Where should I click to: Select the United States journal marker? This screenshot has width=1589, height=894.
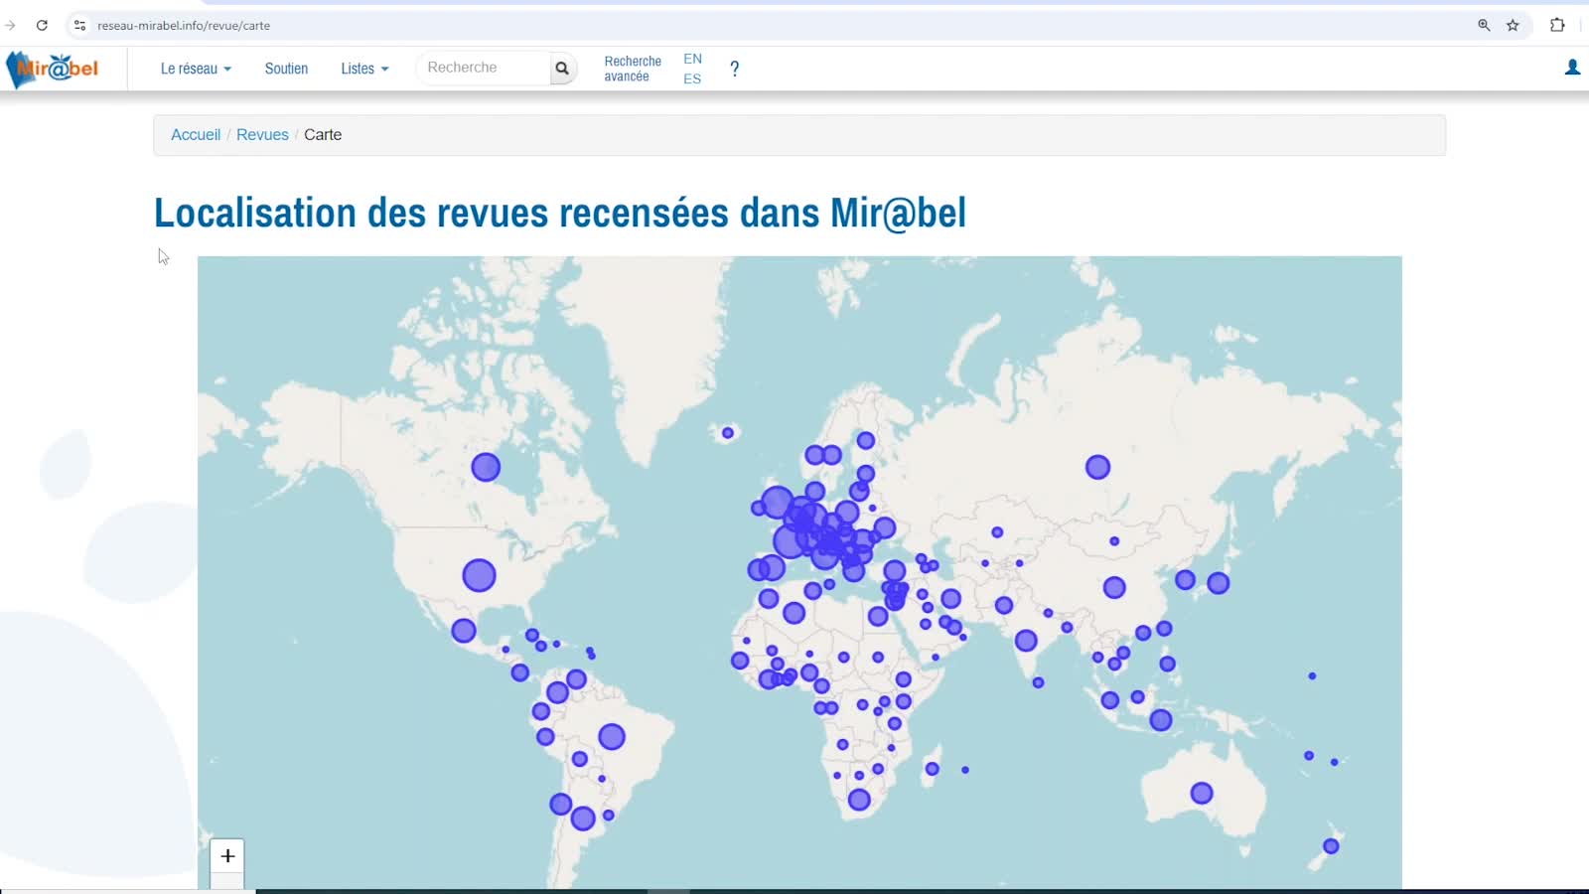click(479, 575)
